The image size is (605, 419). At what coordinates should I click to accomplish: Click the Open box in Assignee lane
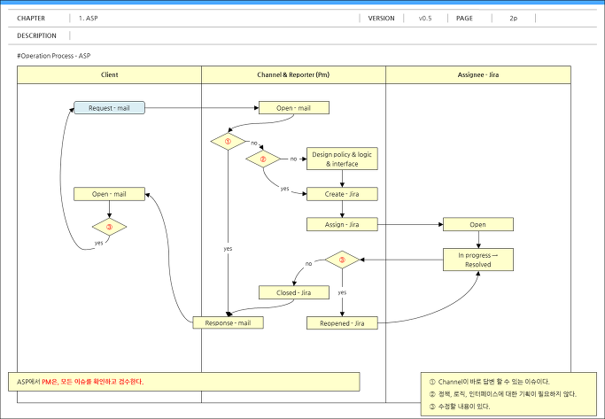[478, 224]
